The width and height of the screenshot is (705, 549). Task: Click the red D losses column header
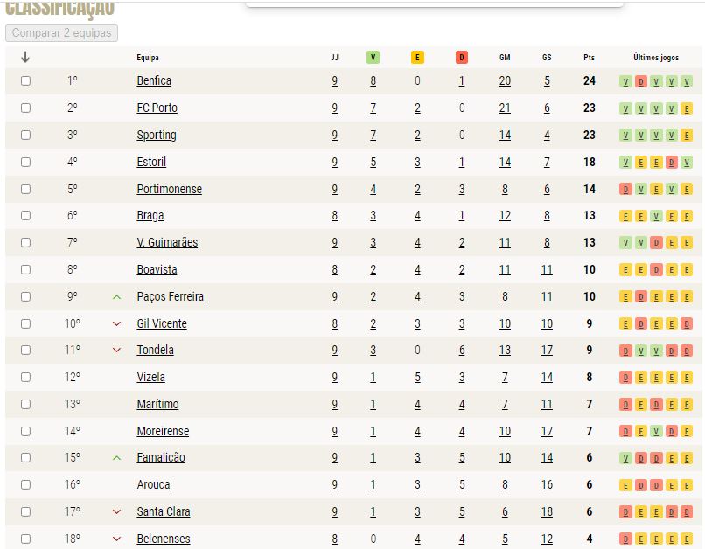coord(462,57)
